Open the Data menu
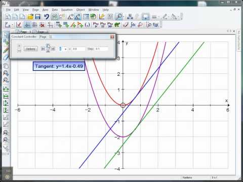The image size is (243, 182). click(x=55, y=10)
